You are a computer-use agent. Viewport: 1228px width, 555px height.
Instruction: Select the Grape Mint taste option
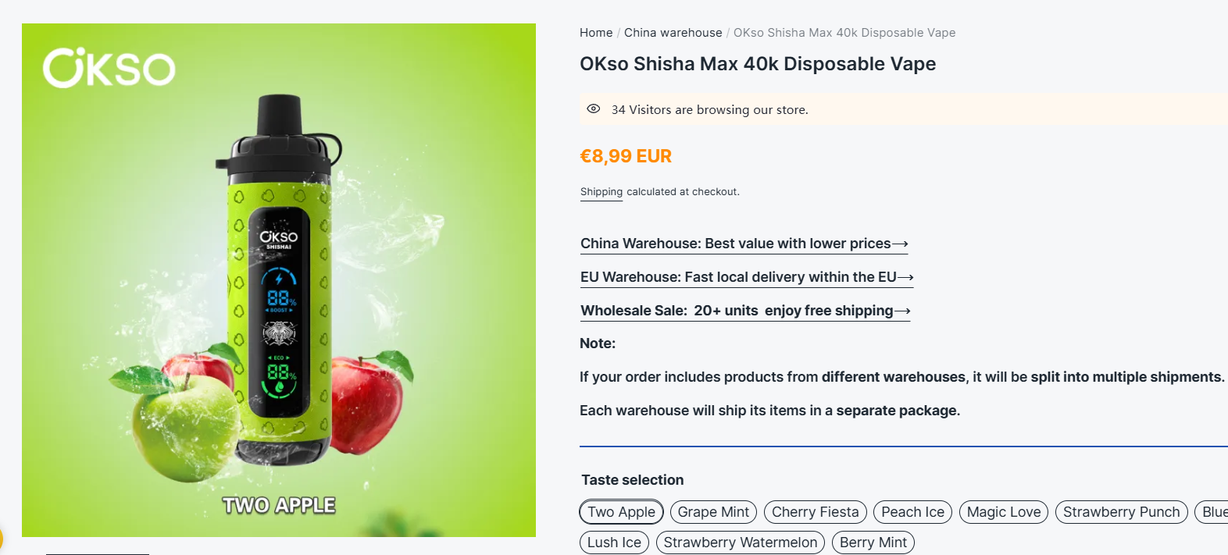[713, 512]
